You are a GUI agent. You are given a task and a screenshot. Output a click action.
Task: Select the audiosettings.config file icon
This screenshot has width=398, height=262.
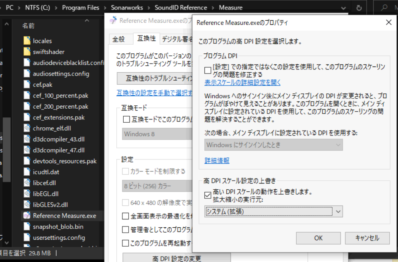[x=27, y=74]
